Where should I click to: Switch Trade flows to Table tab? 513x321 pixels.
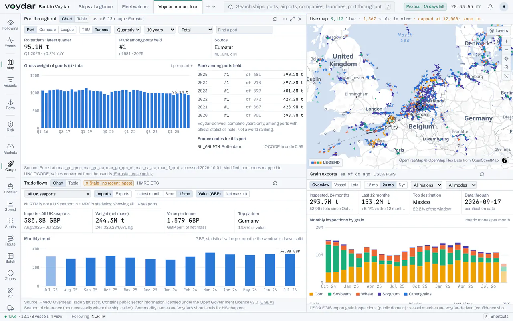pyautogui.click(x=73, y=183)
